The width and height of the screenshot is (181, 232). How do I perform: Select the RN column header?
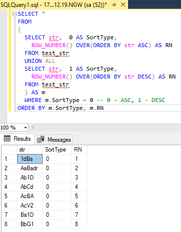[x=79, y=150]
